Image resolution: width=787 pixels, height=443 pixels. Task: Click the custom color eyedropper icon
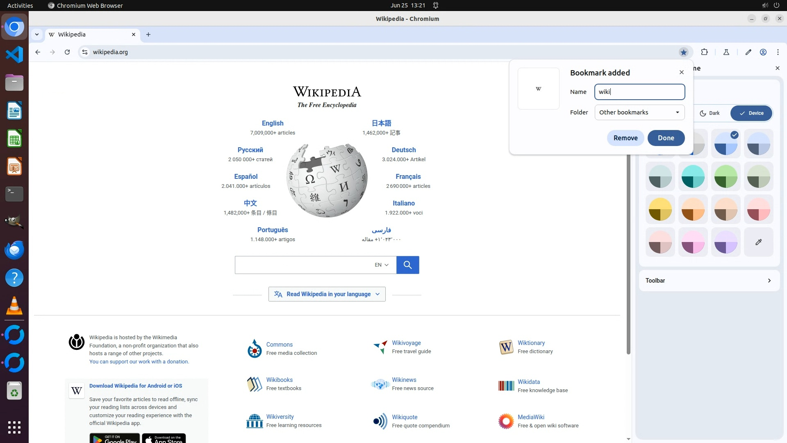pos(758,242)
